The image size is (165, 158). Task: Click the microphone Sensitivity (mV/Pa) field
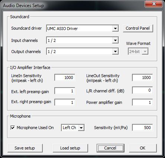(142, 128)
